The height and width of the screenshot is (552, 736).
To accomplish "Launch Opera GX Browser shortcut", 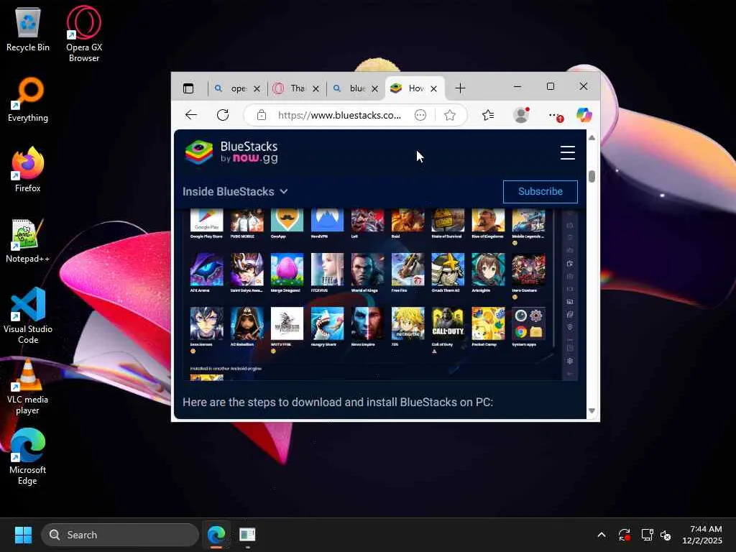I will 84,34.
